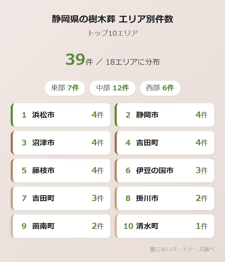Open the 浜松市 rank 1 card
Screen dimensions: 225x262
pos(61,115)
